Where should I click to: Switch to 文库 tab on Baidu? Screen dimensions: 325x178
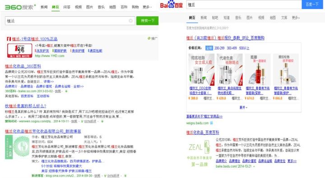[284, 18]
